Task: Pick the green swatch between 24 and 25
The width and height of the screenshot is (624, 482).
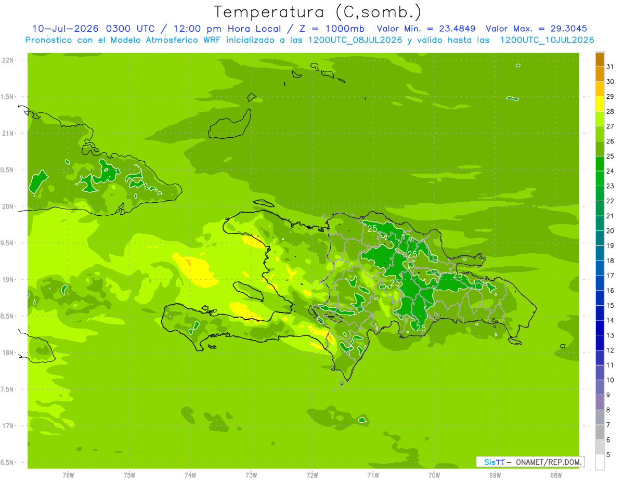Action: [x=600, y=163]
